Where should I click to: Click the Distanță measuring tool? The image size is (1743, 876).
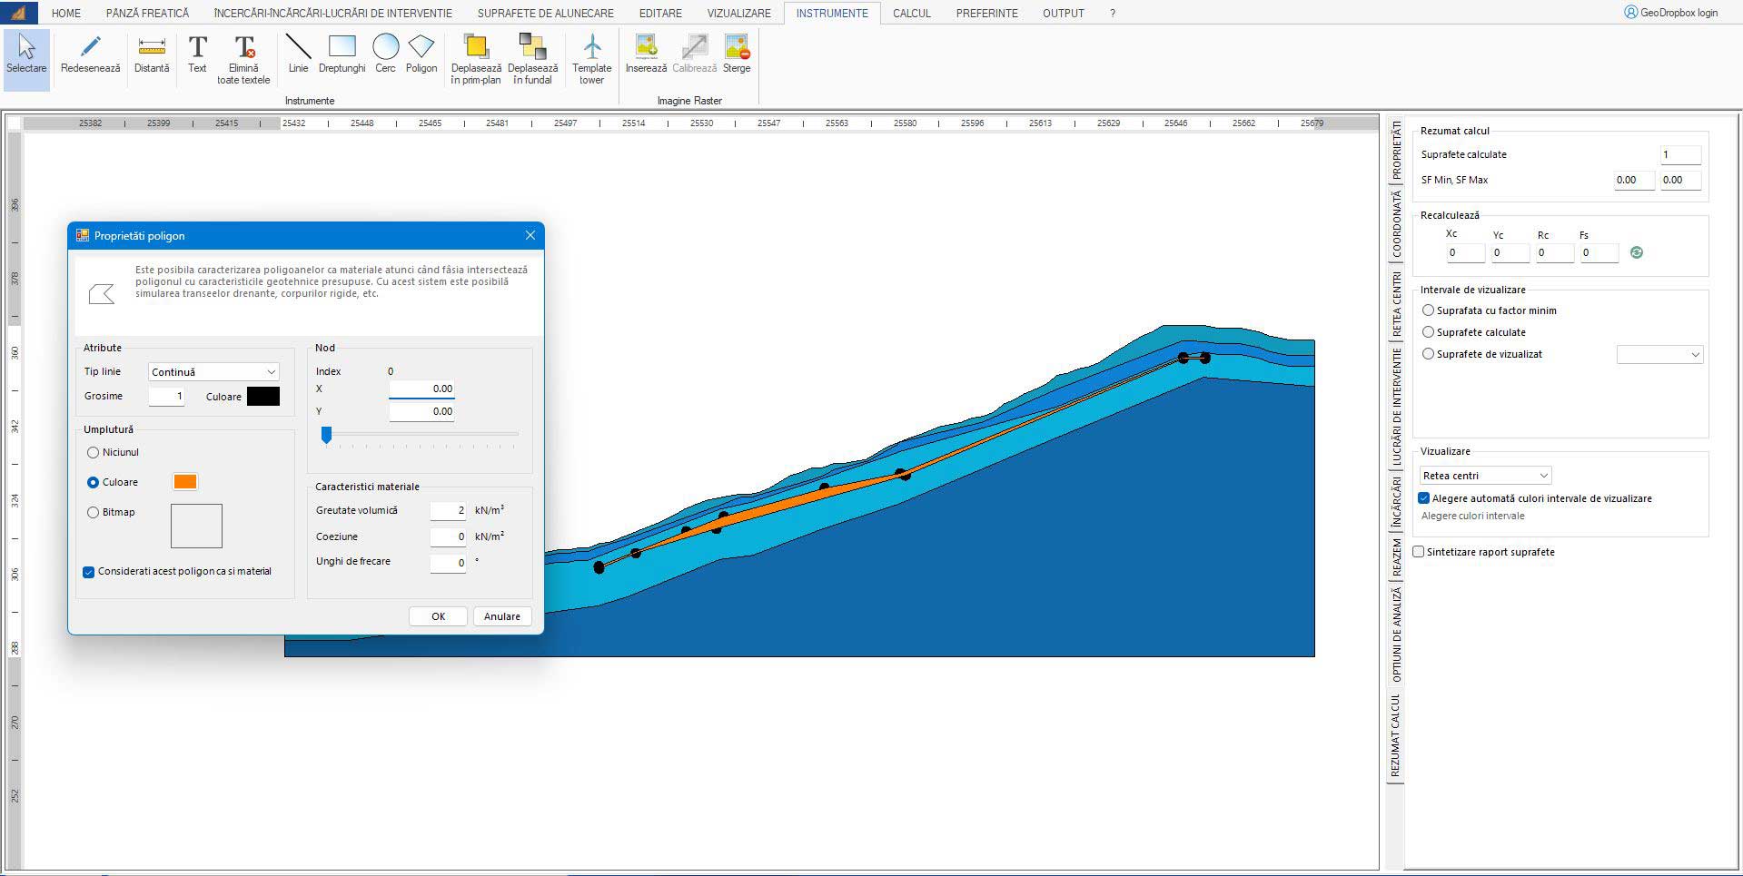click(x=152, y=54)
